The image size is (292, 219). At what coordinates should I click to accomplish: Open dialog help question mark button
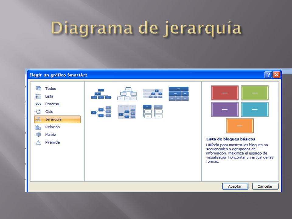tap(268, 75)
